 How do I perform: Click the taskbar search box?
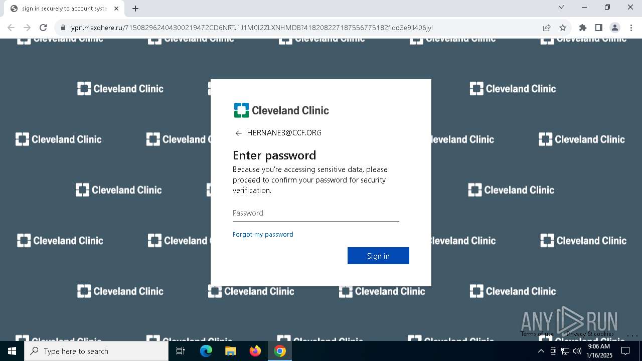pyautogui.click(x=96, y=351)
